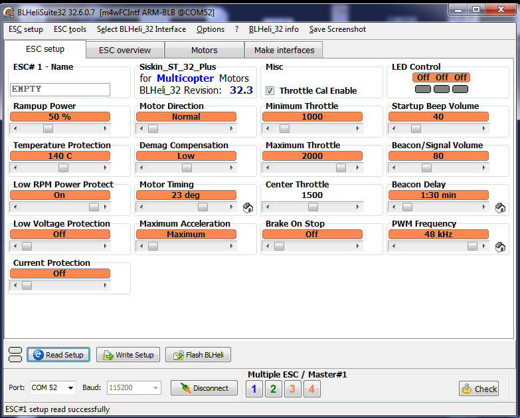
Task: Switch to the Motors tab
Action: (x=205, y=50)
